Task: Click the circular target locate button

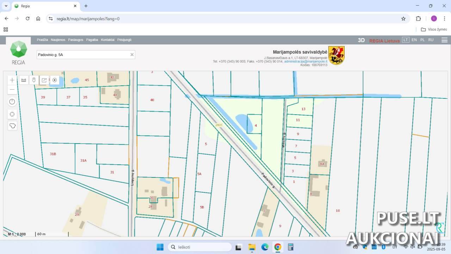Action: 55,80
